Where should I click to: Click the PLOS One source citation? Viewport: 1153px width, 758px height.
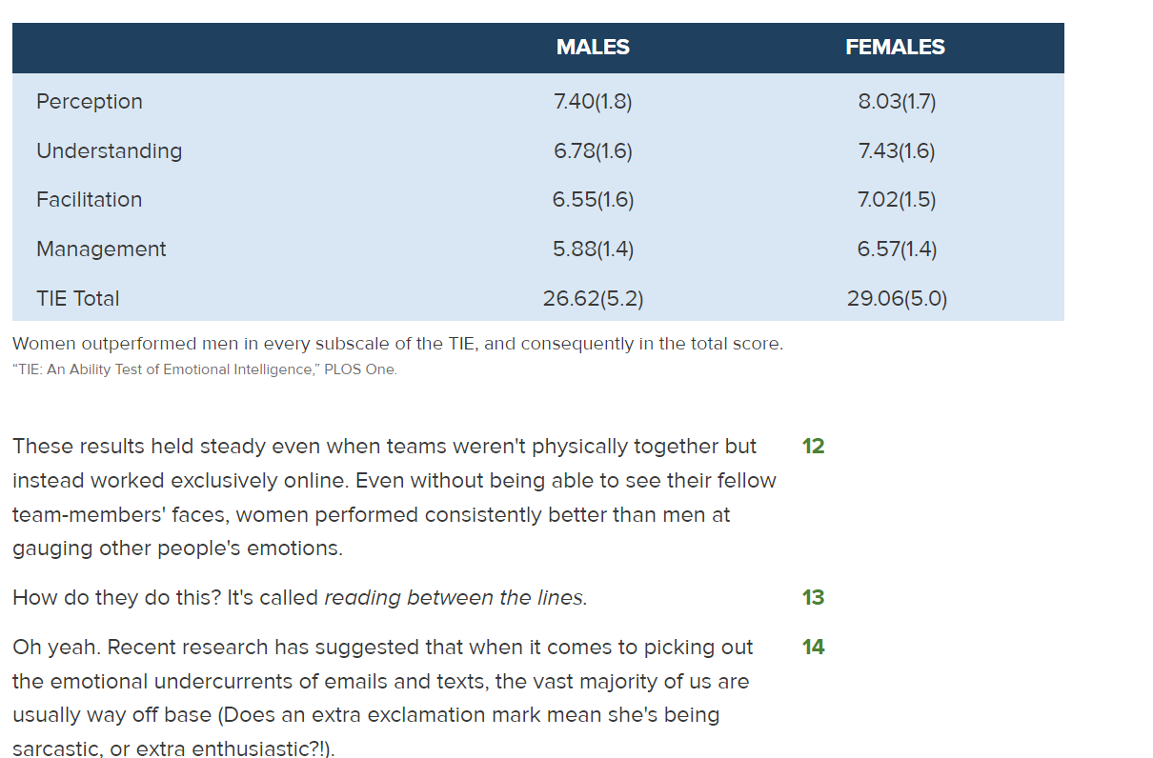click(205, 370)
